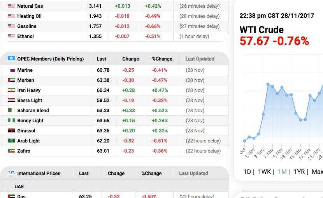The image size is (323, 198).
Task: Click Murban last price 63.38
Action: pyautogui.click(x=103, y=80)
